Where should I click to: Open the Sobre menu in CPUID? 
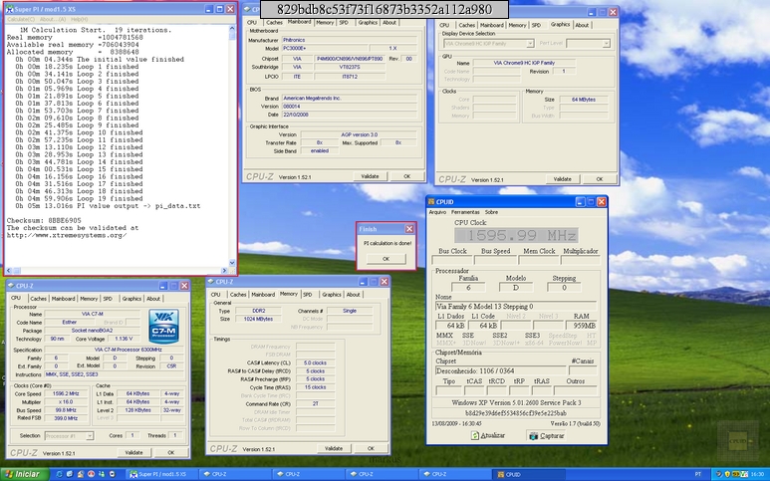[491, 212]
